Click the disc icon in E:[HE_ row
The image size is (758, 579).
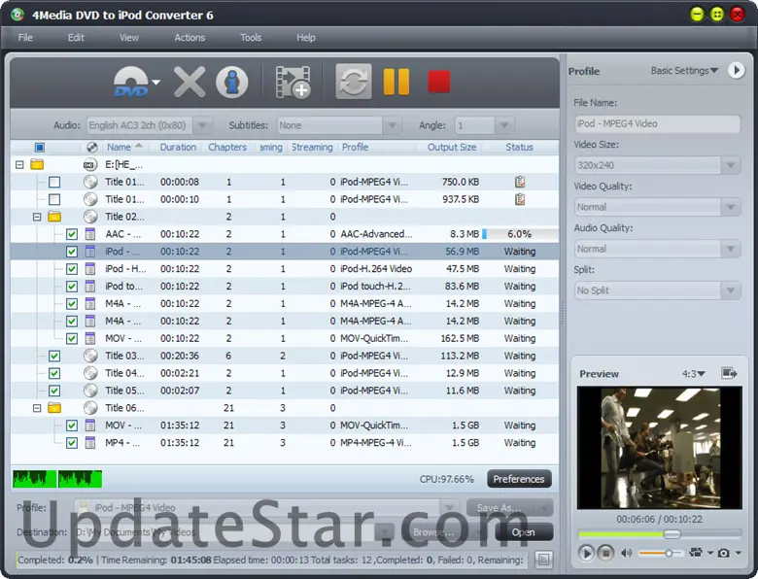pyautogui.click(x=90, y=165)
